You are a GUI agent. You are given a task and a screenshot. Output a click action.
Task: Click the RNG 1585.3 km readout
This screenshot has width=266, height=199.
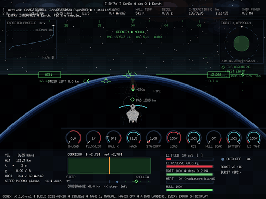point(118,37)
